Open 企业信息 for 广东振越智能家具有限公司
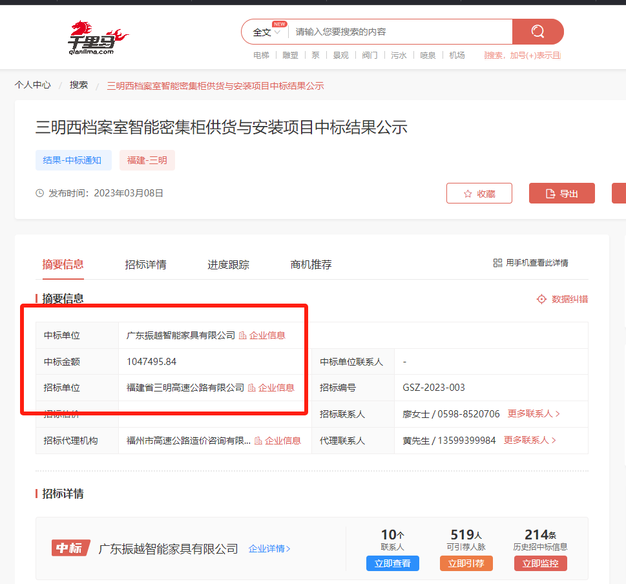The image size is (626, 584). point(262,335)
